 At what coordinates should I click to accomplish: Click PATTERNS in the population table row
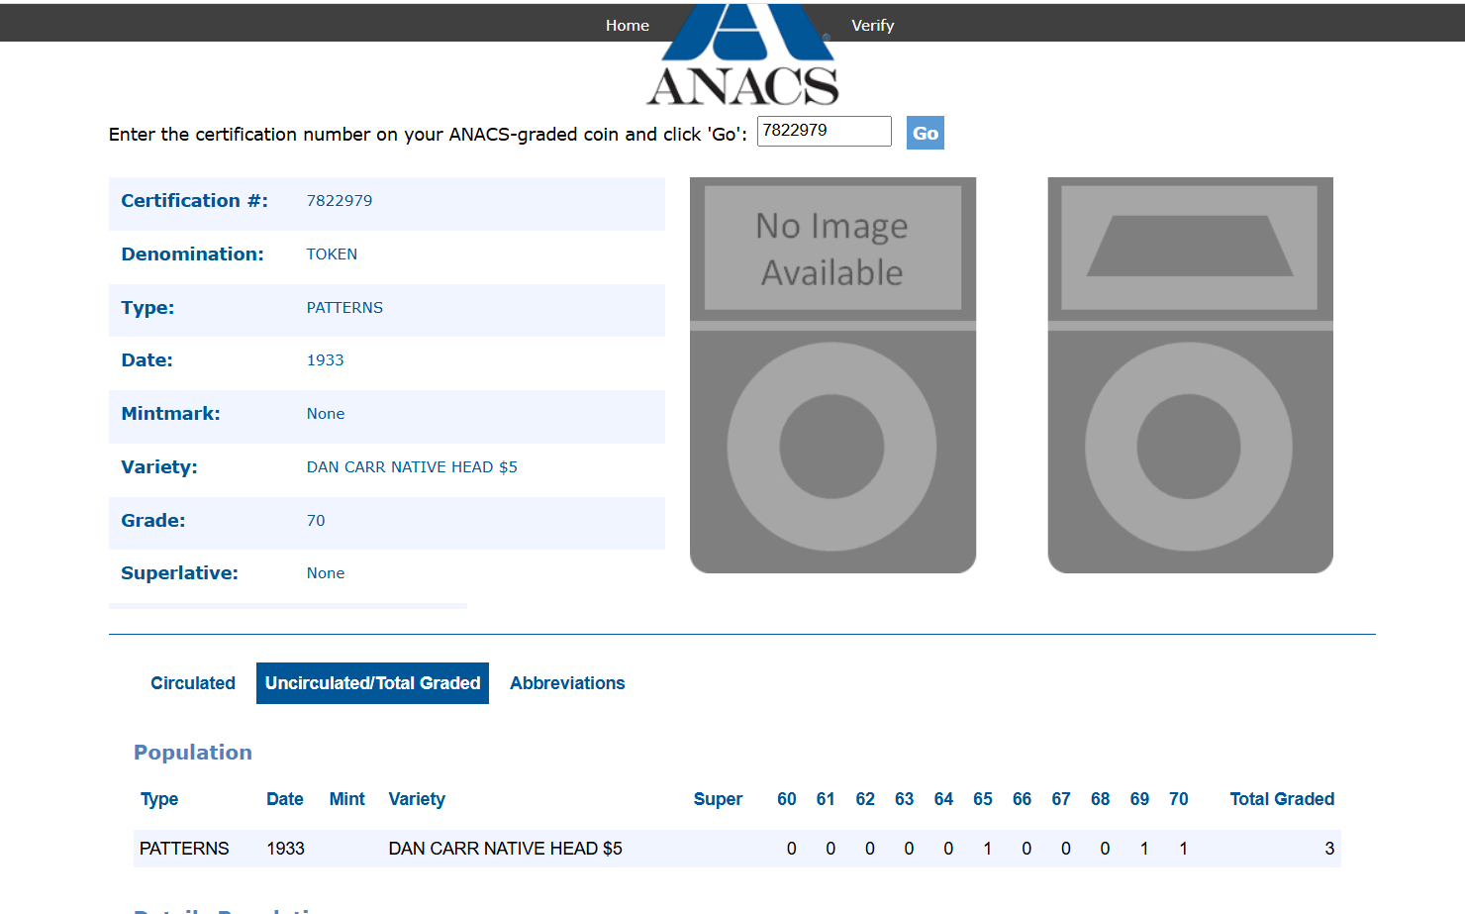(184, 849)
